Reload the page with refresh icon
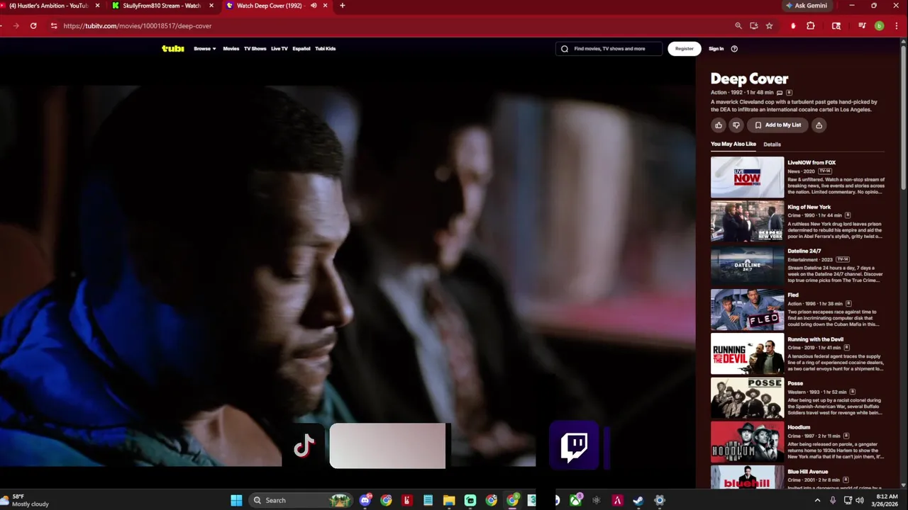 pos(33,25)
